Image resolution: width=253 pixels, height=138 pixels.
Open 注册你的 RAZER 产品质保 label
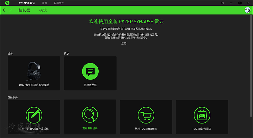(34, 129)
